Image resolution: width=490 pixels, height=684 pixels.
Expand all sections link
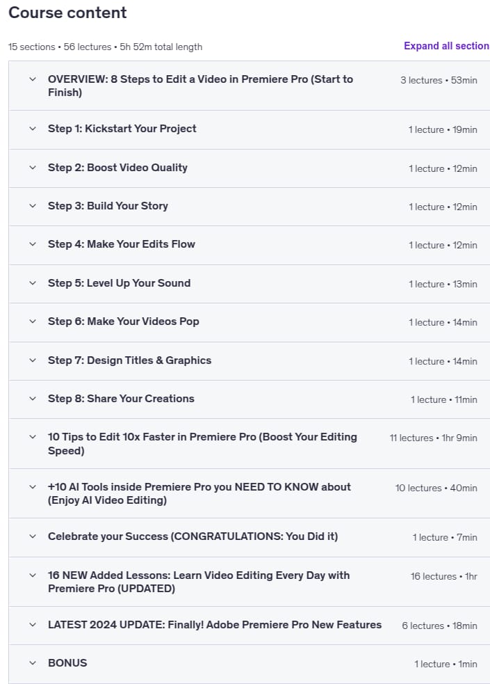coord(446,46)
